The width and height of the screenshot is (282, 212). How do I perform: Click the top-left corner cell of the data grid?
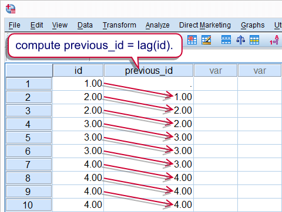coord(29,70)
